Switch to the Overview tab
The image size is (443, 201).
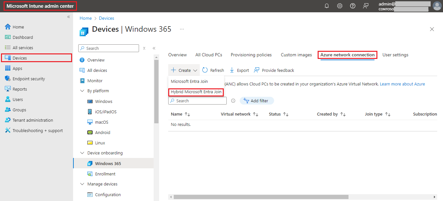[177, 55]
